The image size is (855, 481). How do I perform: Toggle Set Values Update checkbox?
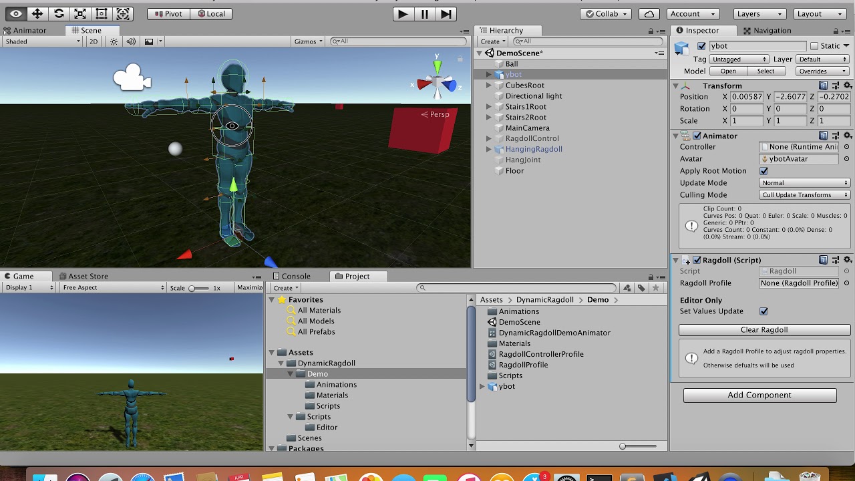pos(763,311)
